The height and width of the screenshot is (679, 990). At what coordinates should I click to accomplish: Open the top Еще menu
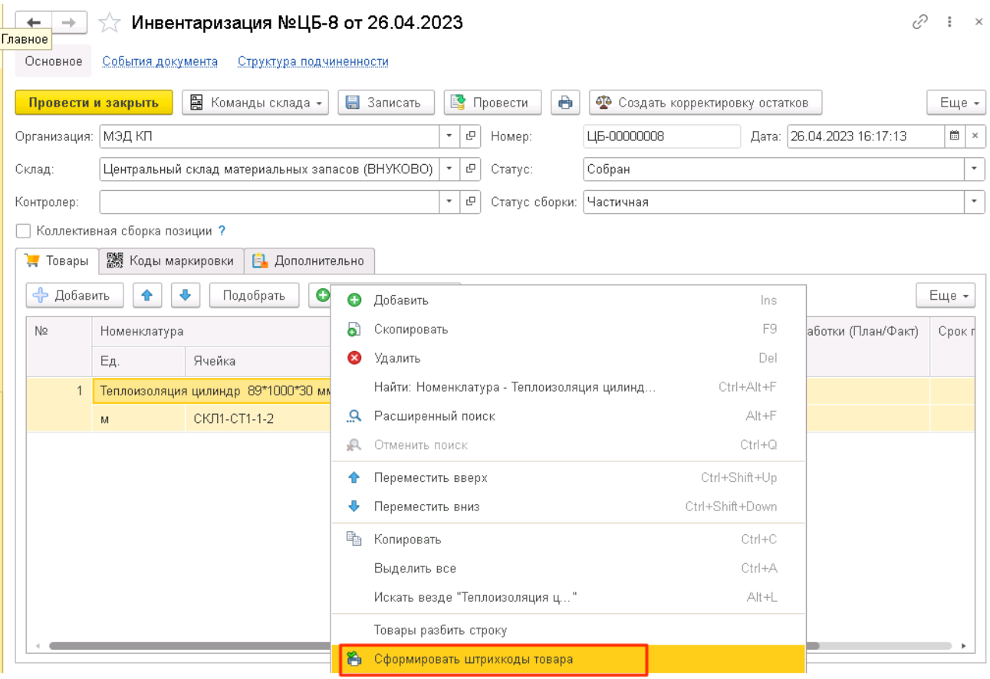tap(956, 103)
